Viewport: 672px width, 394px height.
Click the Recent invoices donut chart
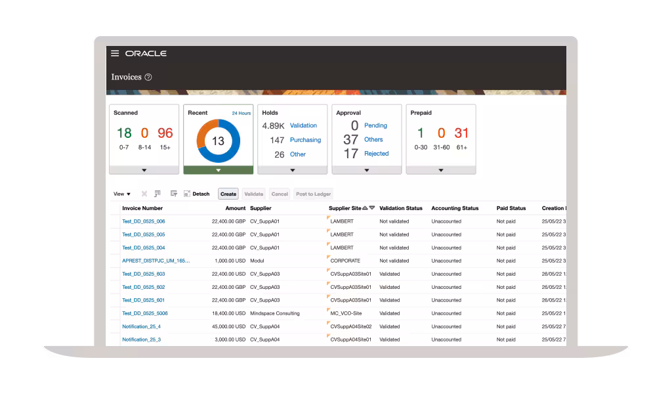218,141
